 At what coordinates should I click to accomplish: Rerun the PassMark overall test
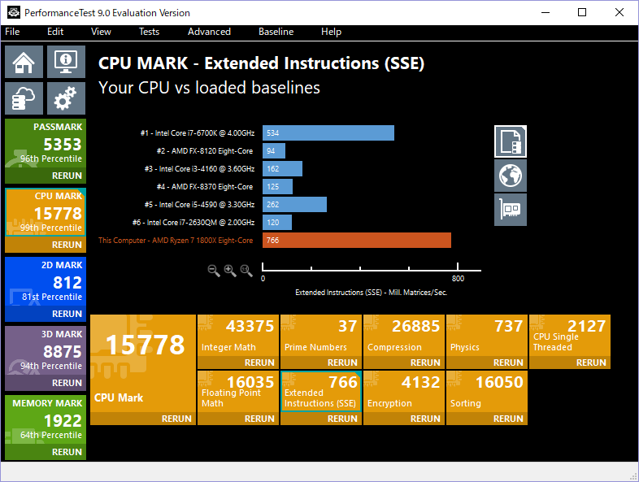pyautogui.click(x=46, y=176)
